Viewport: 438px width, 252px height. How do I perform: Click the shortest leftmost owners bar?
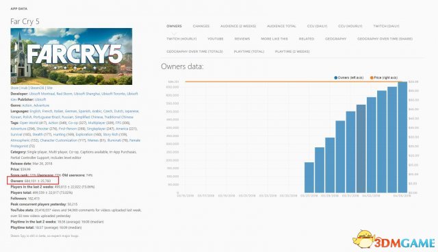[x=309, y=177]
